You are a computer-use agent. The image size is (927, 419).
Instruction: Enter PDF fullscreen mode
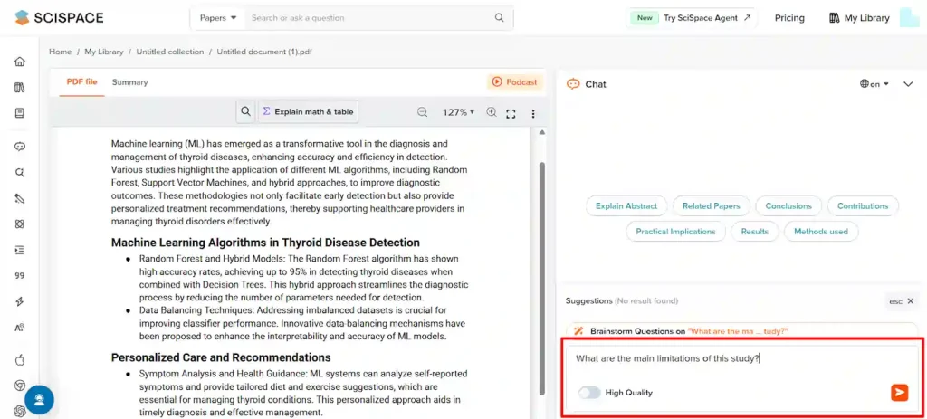pyautogui.click(x=511, y=113)
